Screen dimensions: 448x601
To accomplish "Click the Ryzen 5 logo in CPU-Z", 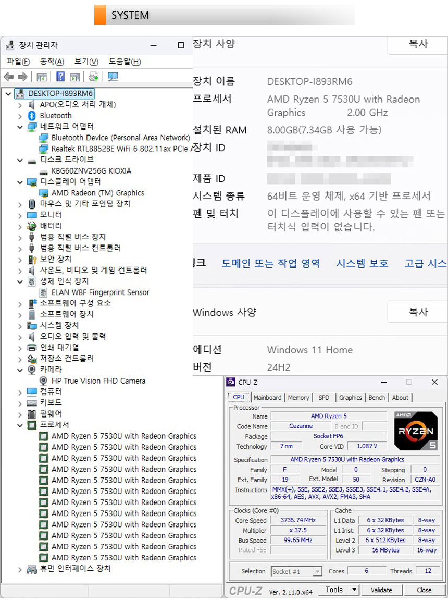I will point(415,431).
